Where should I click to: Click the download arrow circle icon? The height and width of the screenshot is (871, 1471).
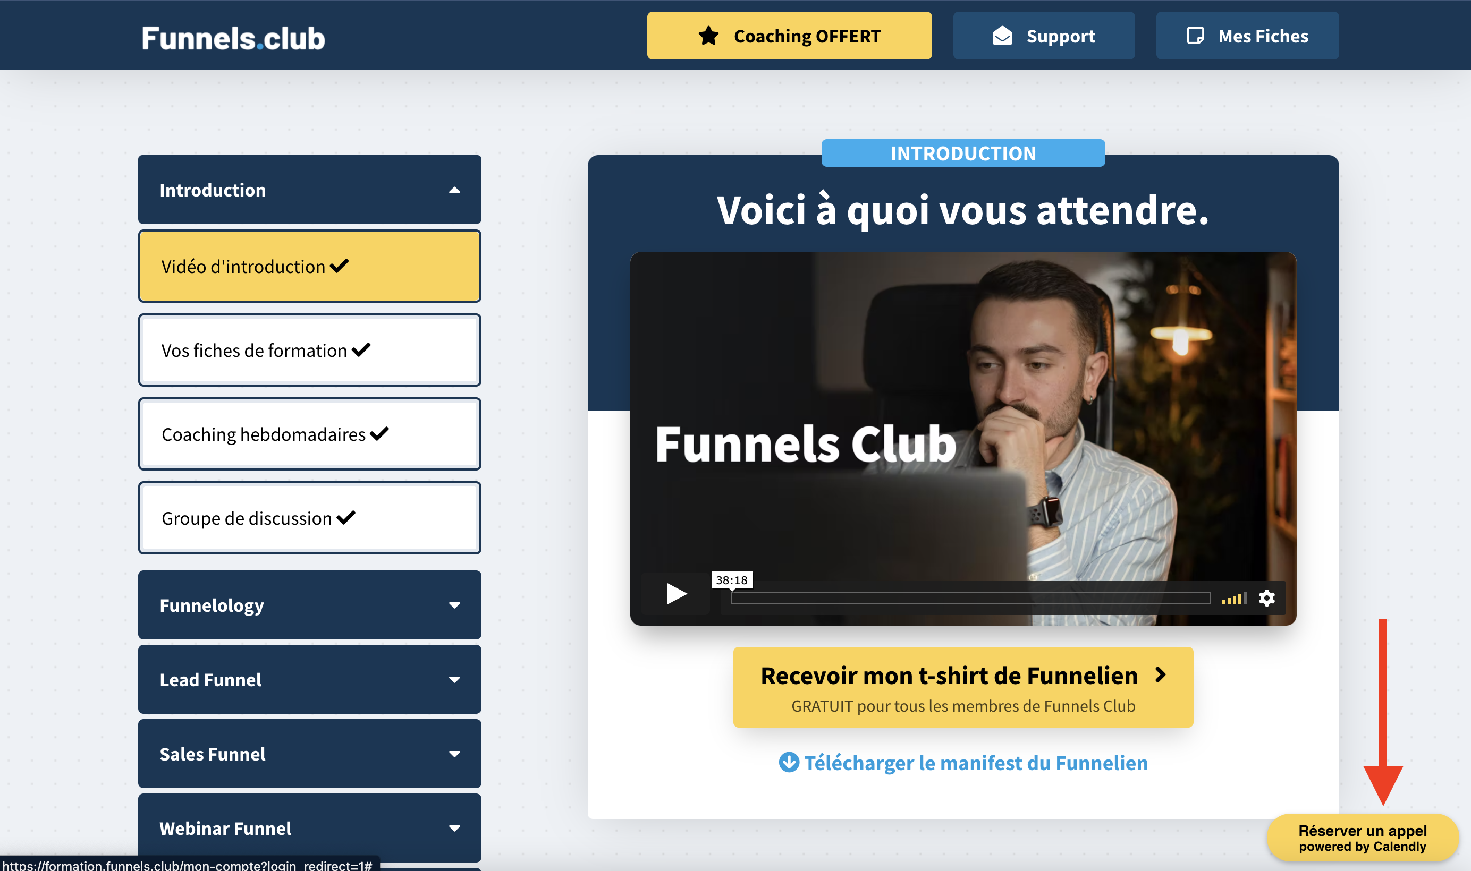click(x=789, y=763)
